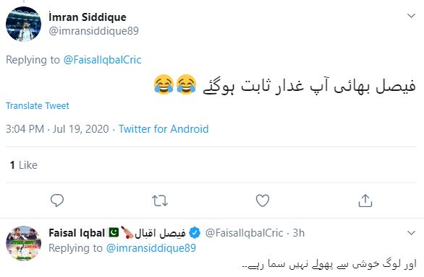Like the tweet with heart icon
424x277 pixels.
point(263,201)
